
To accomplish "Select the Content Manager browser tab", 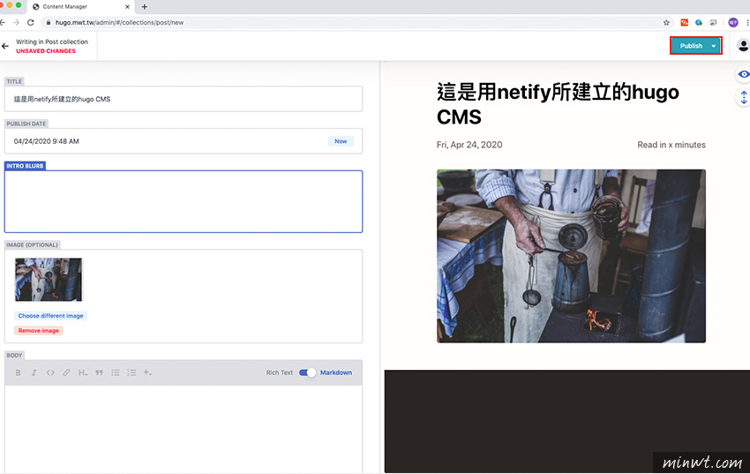I will click(80, 7).
